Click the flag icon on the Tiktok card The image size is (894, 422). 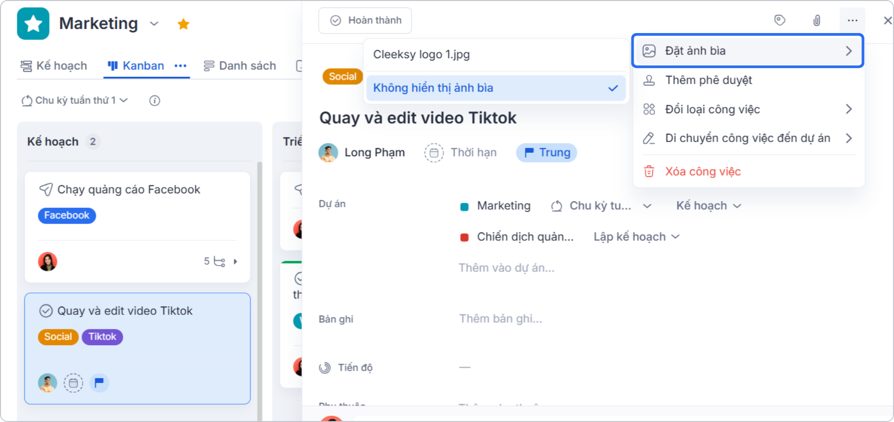pyautogui.click(x=99, y=382)
